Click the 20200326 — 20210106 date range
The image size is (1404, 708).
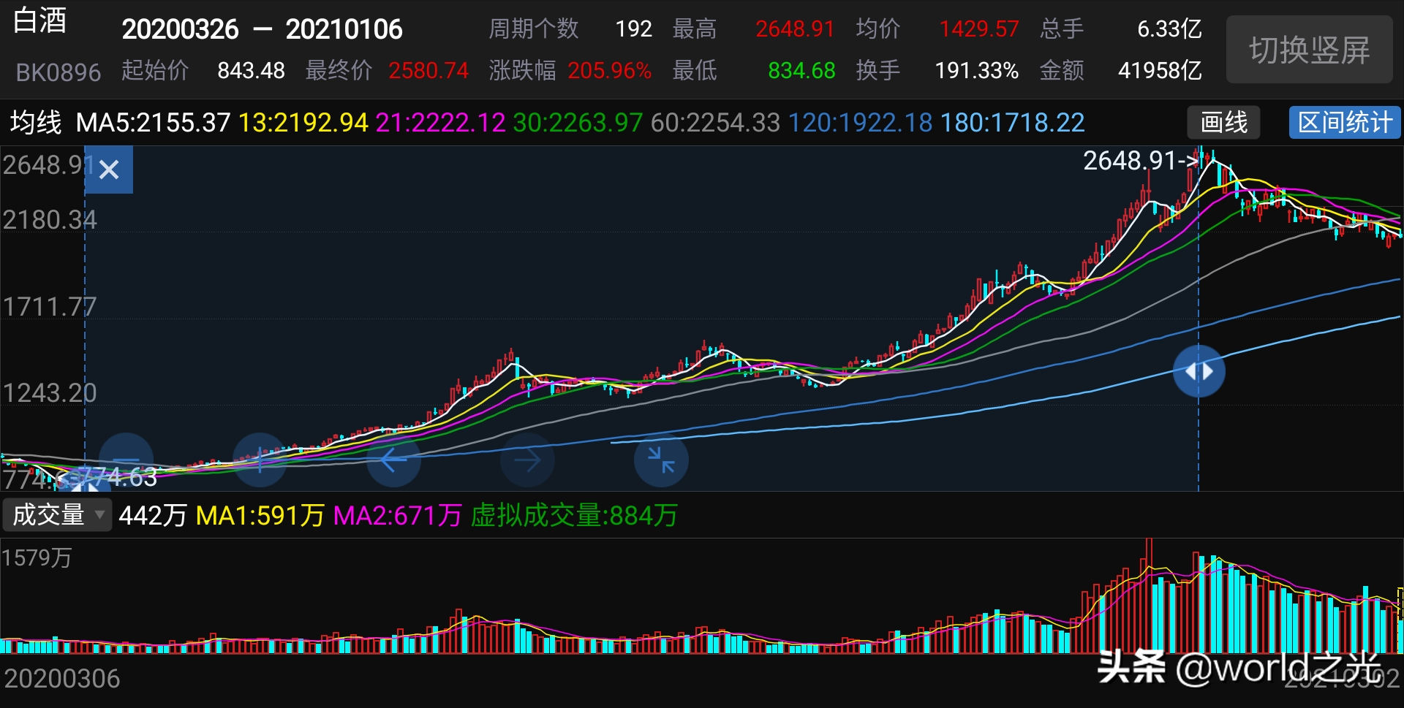(x=263, y=29)
